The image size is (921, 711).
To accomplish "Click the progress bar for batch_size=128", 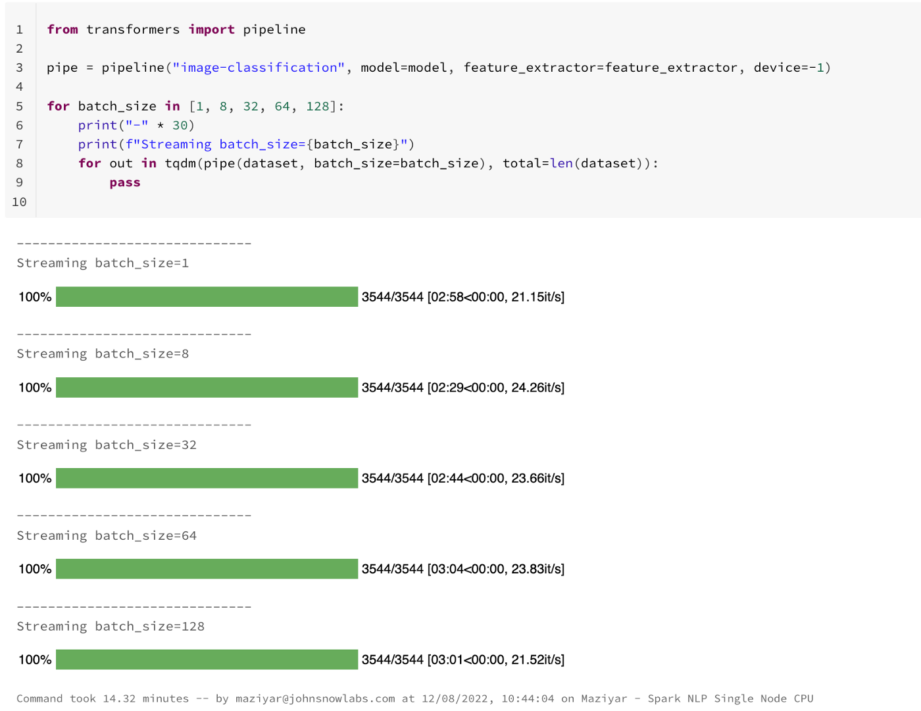I will point(207,660).
